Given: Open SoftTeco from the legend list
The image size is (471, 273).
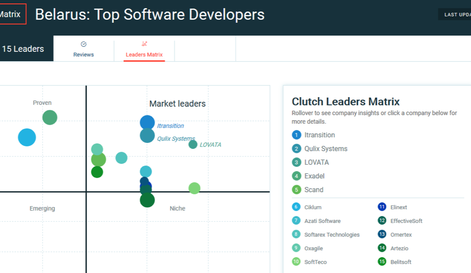Looking at the screenshot, I should (316, 262).
